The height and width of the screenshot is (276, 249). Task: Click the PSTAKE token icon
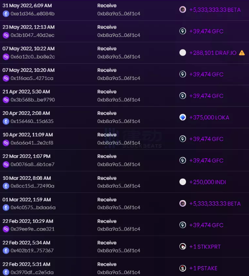coord(183,268)
